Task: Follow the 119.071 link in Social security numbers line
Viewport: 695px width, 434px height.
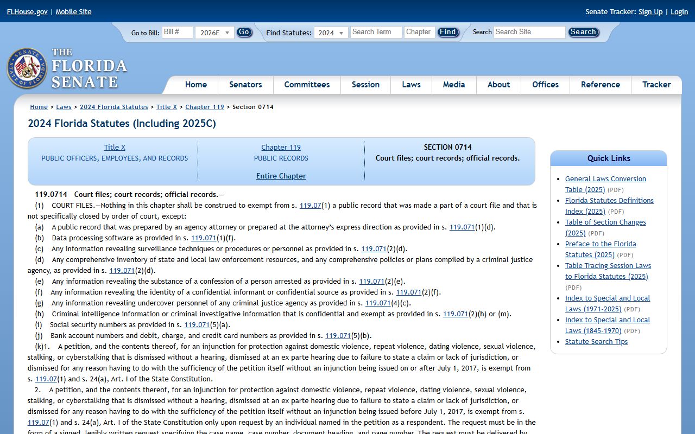Action: [197, 325]
